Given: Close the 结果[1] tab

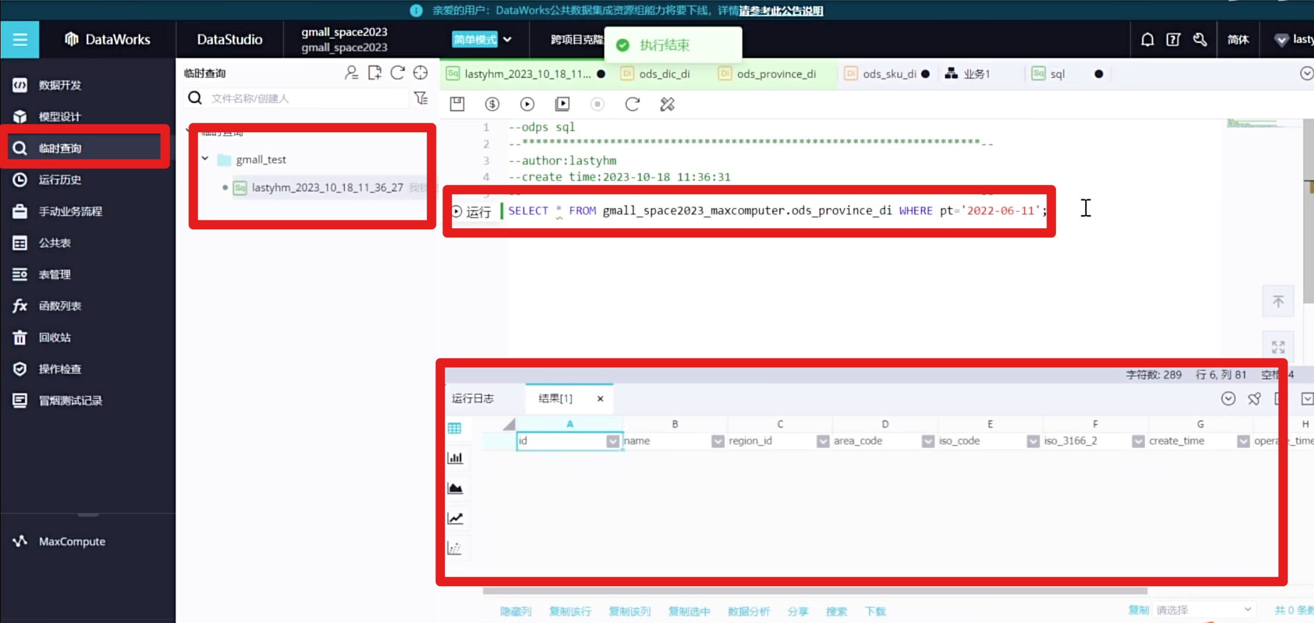Looking at the screenshot, I should click(x=600, y=398).
